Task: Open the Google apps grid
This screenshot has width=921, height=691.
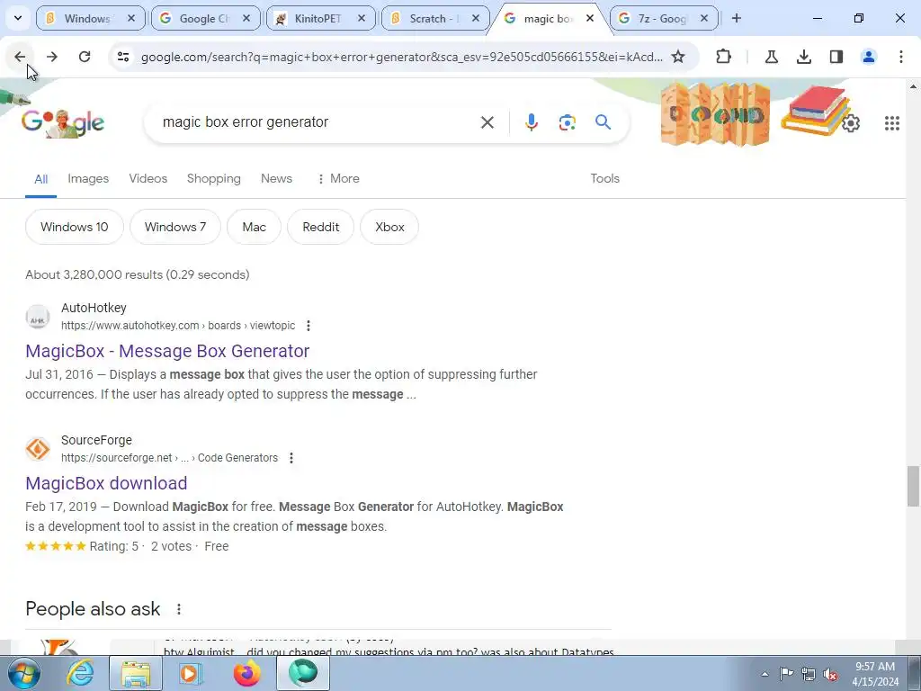Action: point(891,122)
